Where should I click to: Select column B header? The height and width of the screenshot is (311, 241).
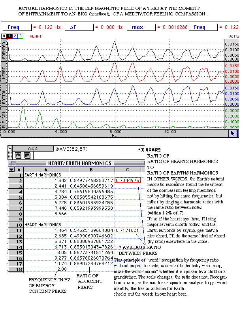[92, 170]
